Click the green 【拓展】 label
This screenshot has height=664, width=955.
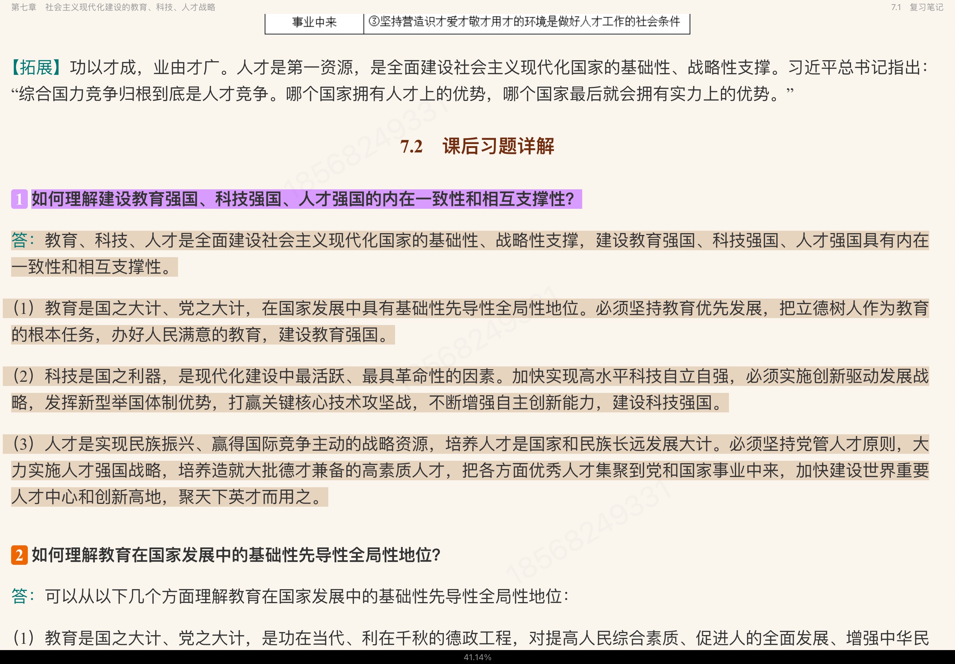point(37,68)
